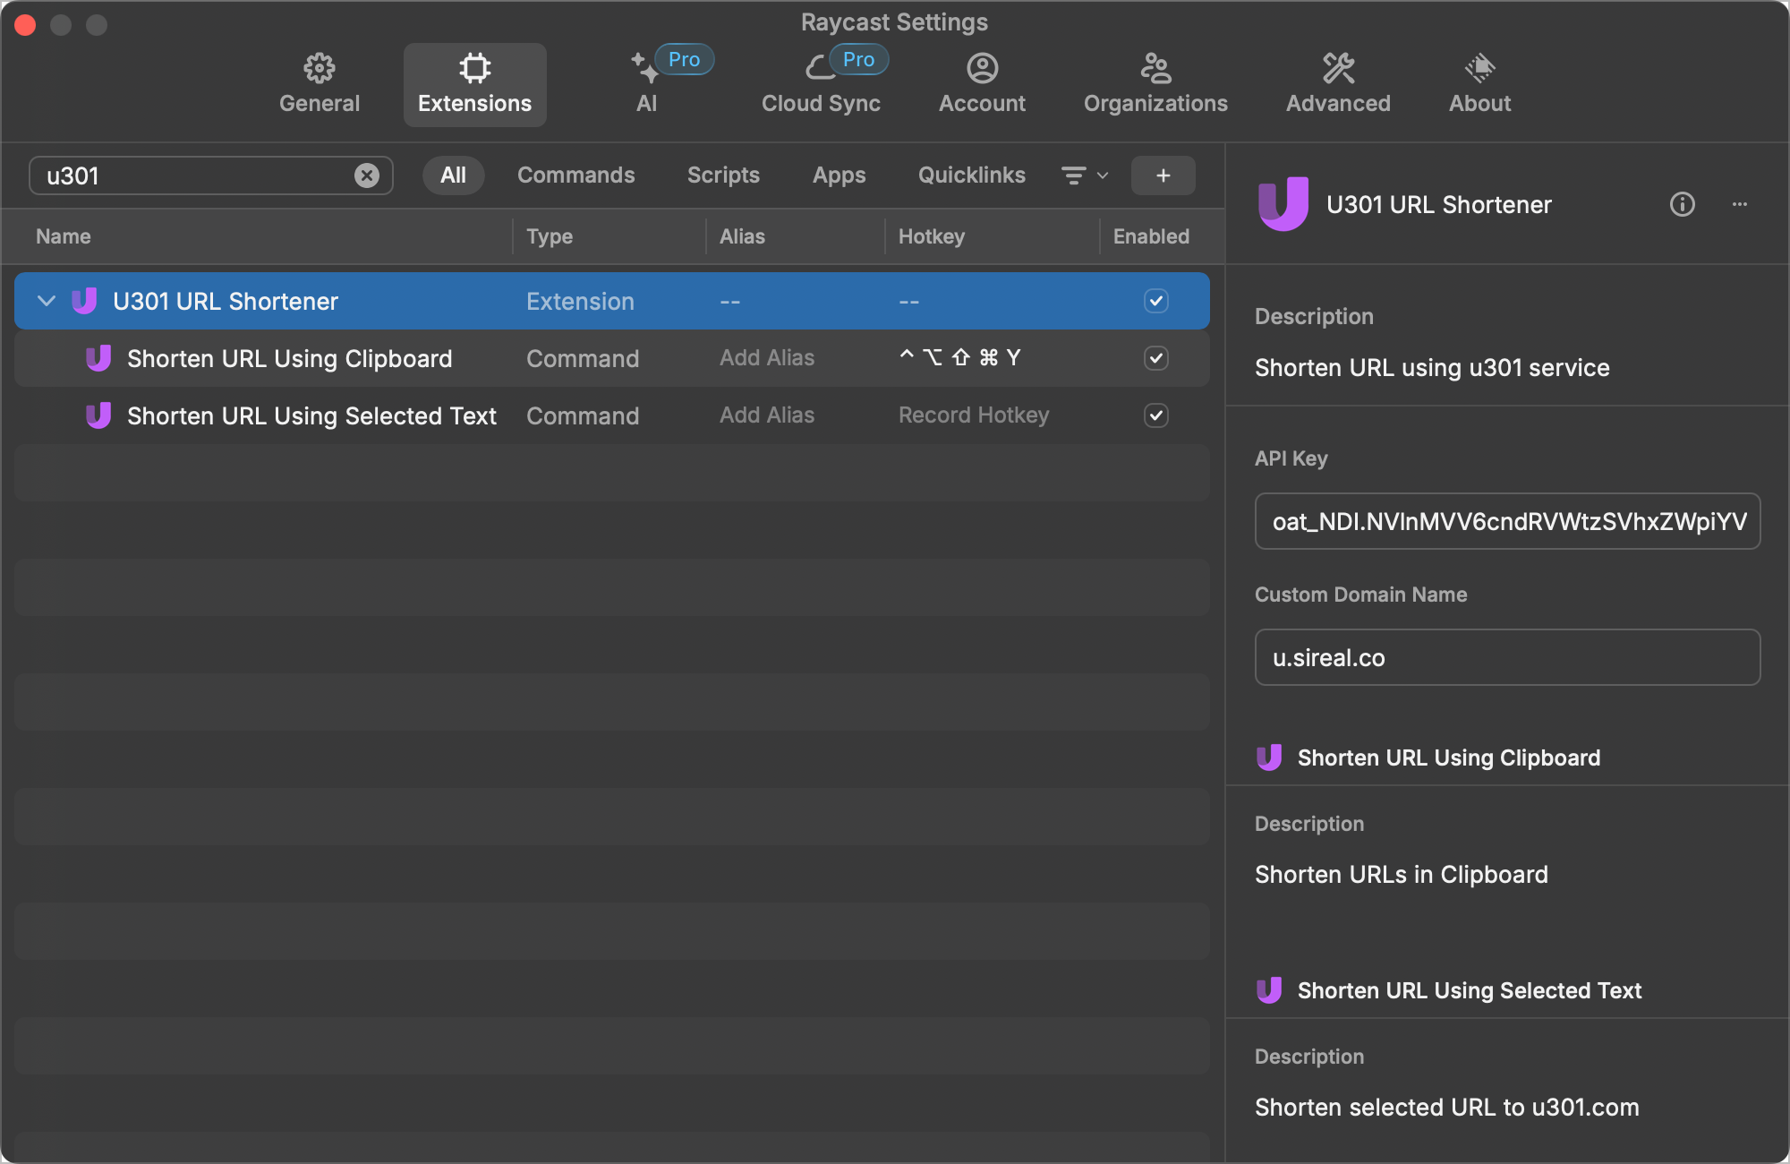Open the AI settings tab
The width and height of the screenshot is (1790, 1164).
647,85
